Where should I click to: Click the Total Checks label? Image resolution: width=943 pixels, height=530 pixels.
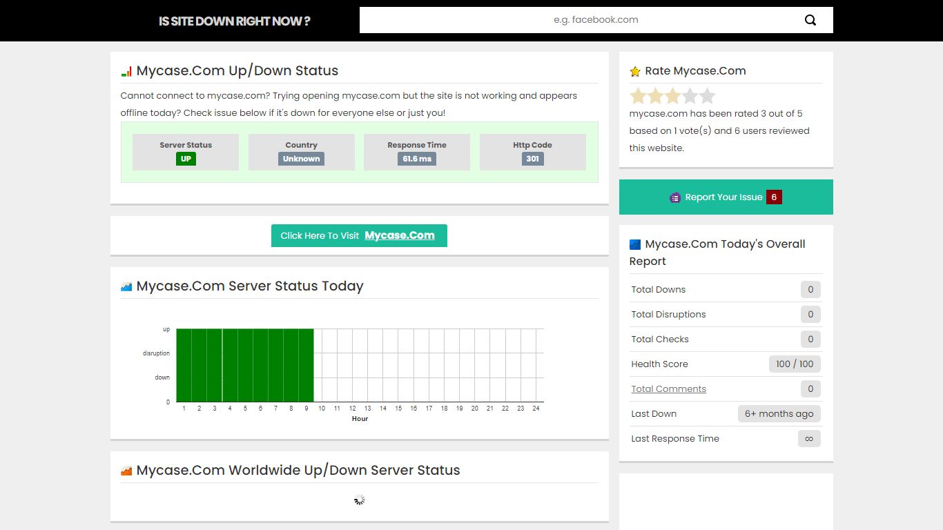(x=660, y=340)
